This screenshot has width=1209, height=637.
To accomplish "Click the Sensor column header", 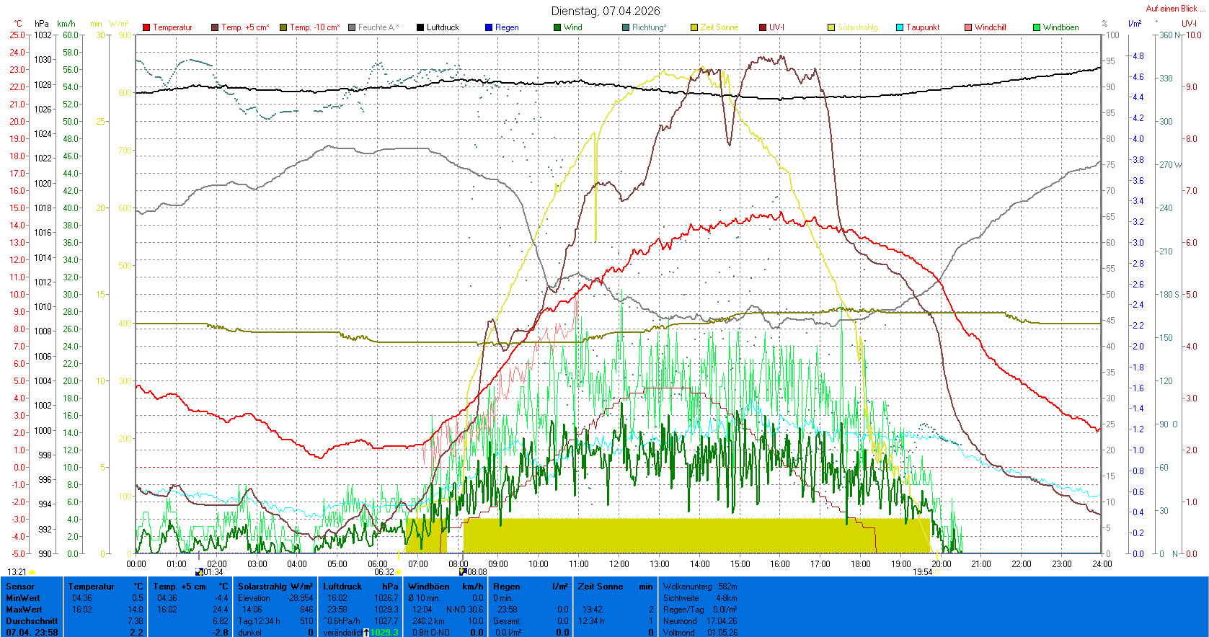I will click(x=20, y=587).
